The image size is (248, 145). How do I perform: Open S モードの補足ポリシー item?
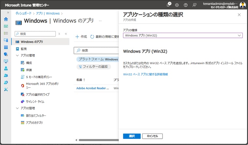(x=39, y=77)
